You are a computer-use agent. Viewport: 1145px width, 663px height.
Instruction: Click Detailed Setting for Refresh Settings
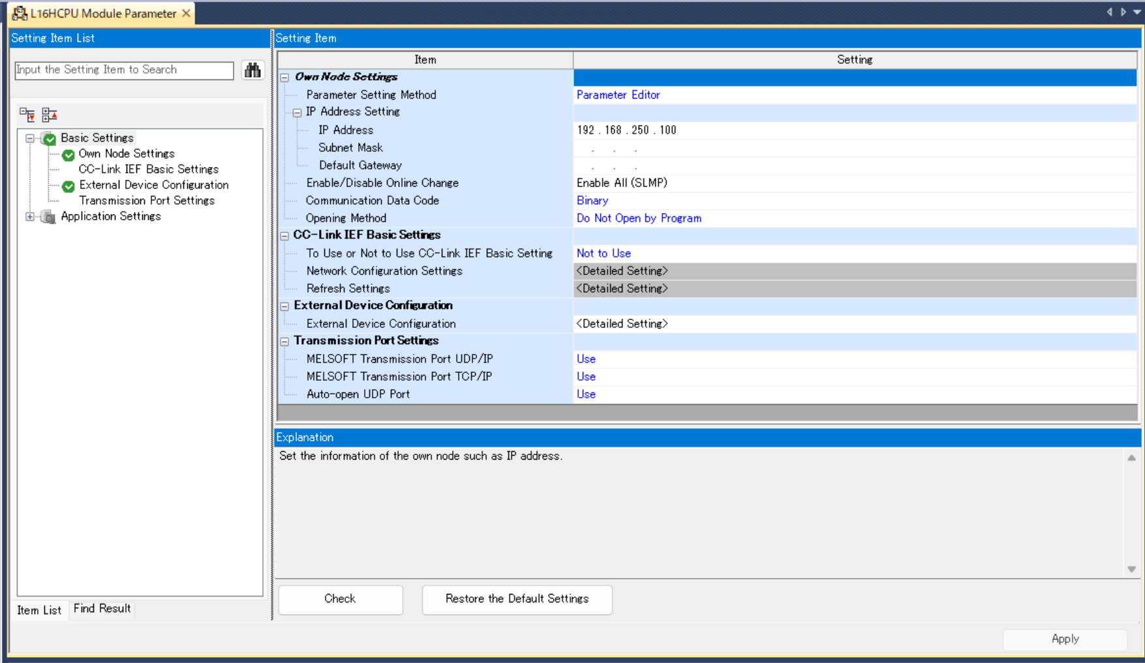point(855,289)
